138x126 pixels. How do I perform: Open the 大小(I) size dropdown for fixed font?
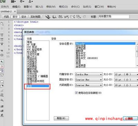coord(126,80)
